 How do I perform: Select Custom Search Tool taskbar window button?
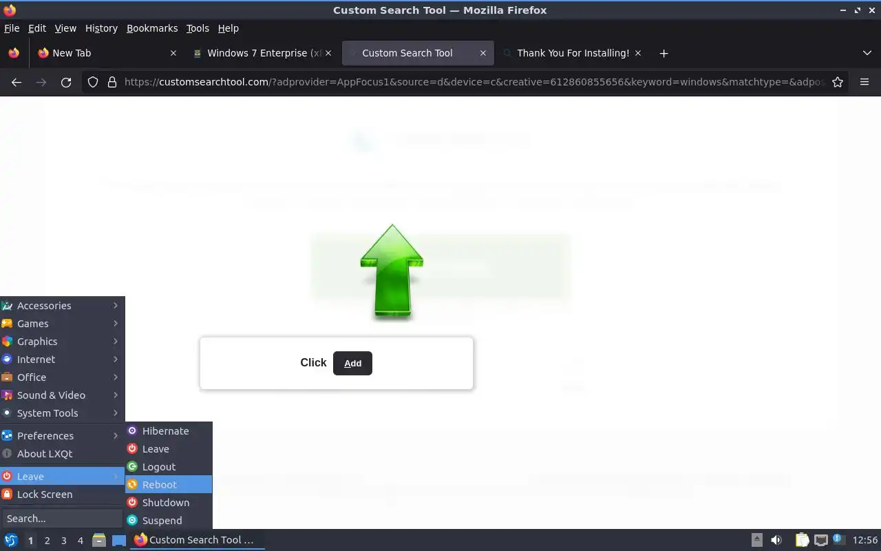[198, 540]
